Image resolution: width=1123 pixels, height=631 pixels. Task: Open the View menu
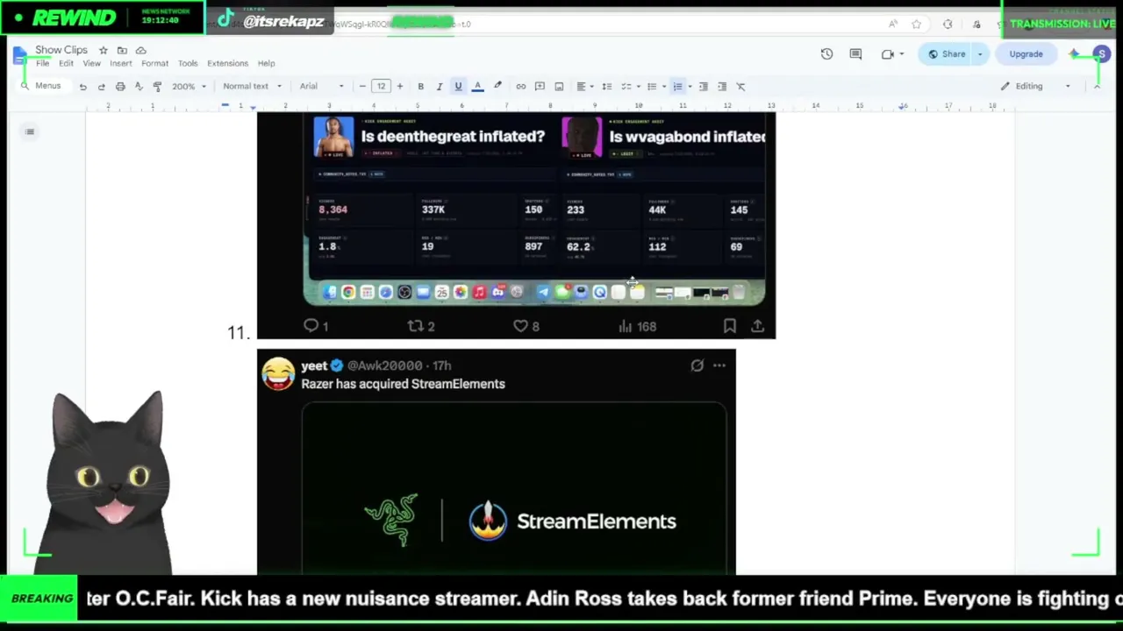(x=91, y=64)
